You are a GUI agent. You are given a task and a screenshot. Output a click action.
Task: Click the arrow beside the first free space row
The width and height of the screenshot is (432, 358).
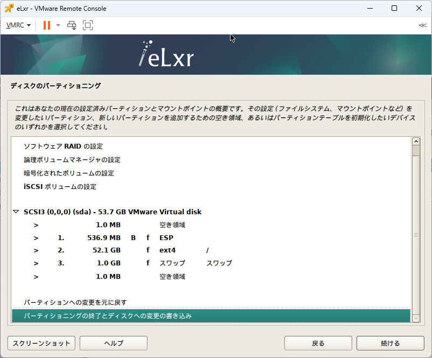[x=36, y=225]
